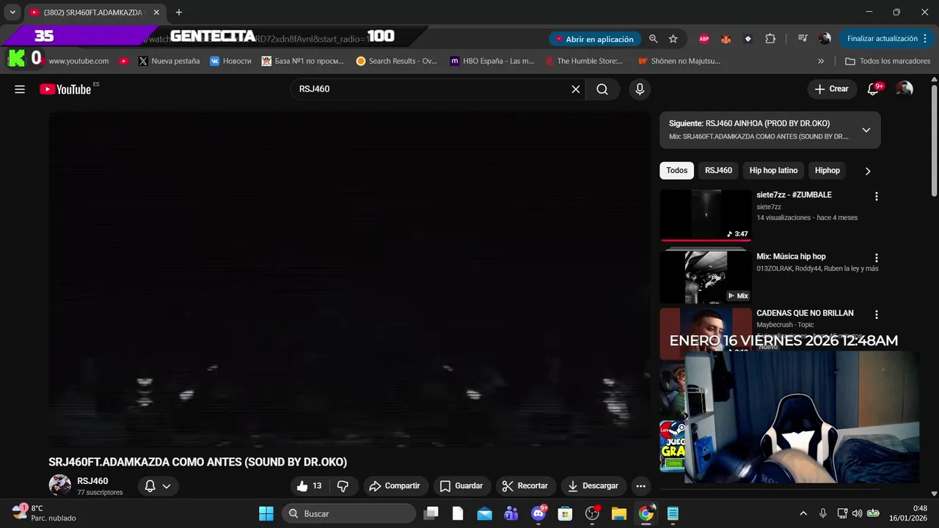Screen dimensions: 939x528
Task: Open YouTube account avatar menu
Action: [905, 89]
